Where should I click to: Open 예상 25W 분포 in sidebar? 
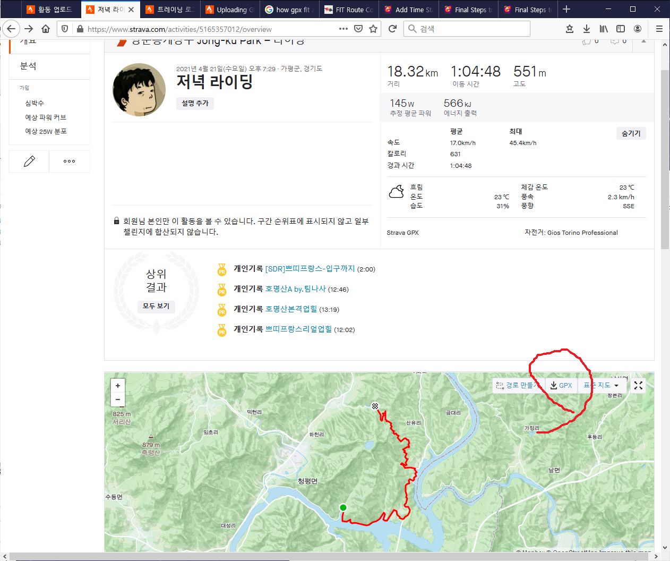46,131
